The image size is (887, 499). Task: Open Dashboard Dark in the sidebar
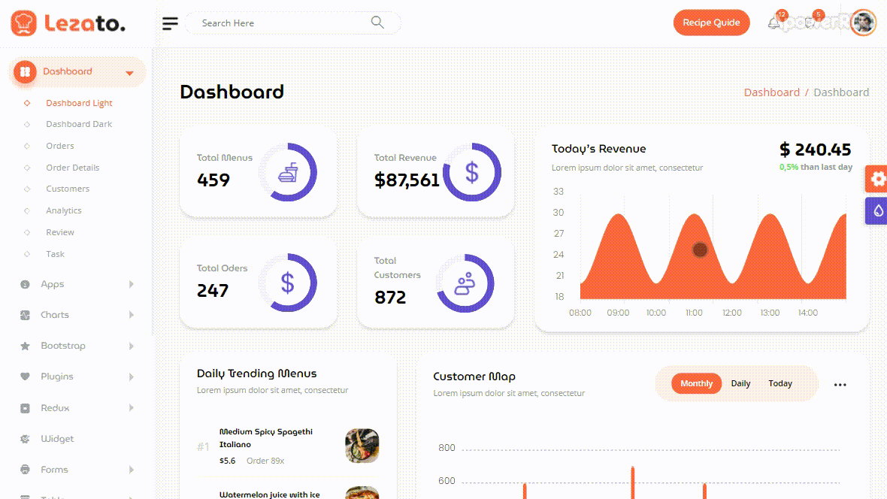79,124
